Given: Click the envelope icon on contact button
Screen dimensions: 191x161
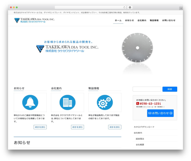Looking at the screenshot, I should pos(150,113).
